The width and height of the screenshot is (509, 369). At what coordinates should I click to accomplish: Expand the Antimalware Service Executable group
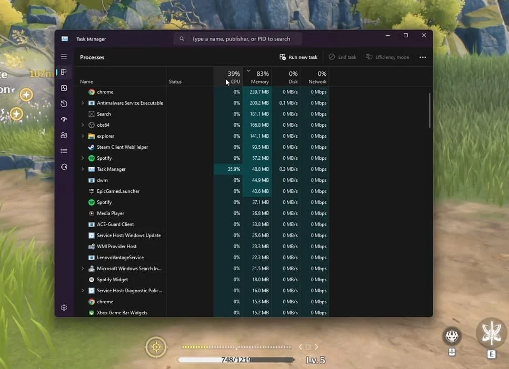(83, 103)
